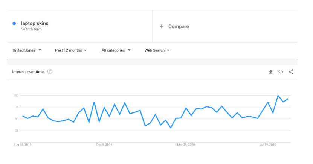The width and height of the screenshot is (313, 164).
Task: Click the Mar 29, 2020 axis label
Action: [186, 145]
